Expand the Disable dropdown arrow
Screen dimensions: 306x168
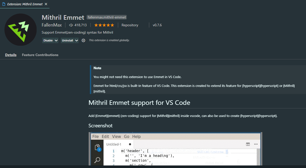pyautogui.click(x=56, y=40)
